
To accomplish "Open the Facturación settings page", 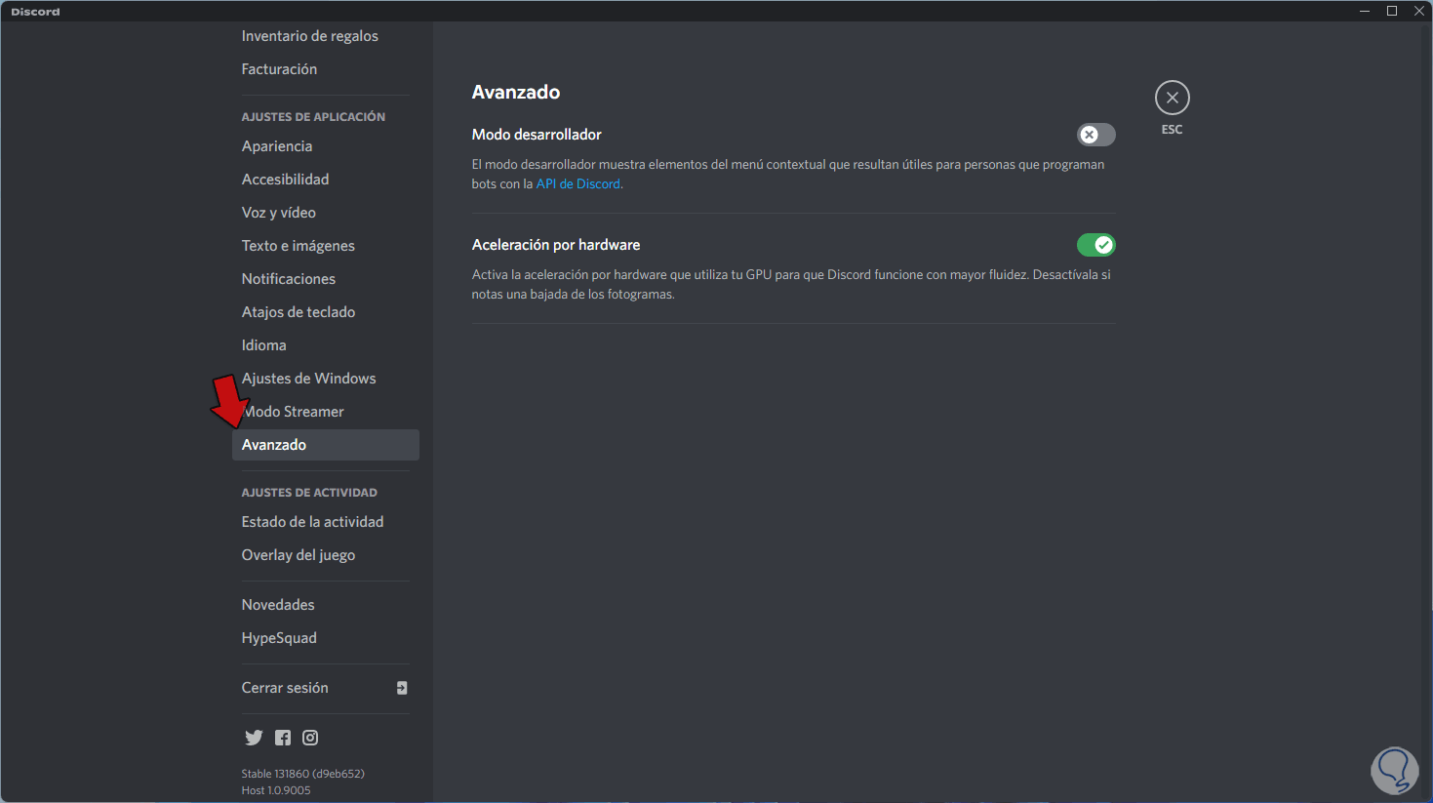I will (x=279, y=69).
